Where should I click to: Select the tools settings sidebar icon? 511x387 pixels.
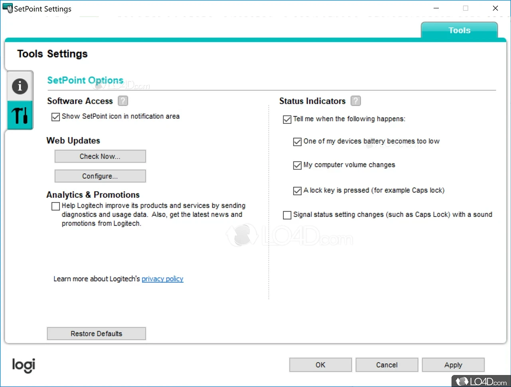pos(20,115)
